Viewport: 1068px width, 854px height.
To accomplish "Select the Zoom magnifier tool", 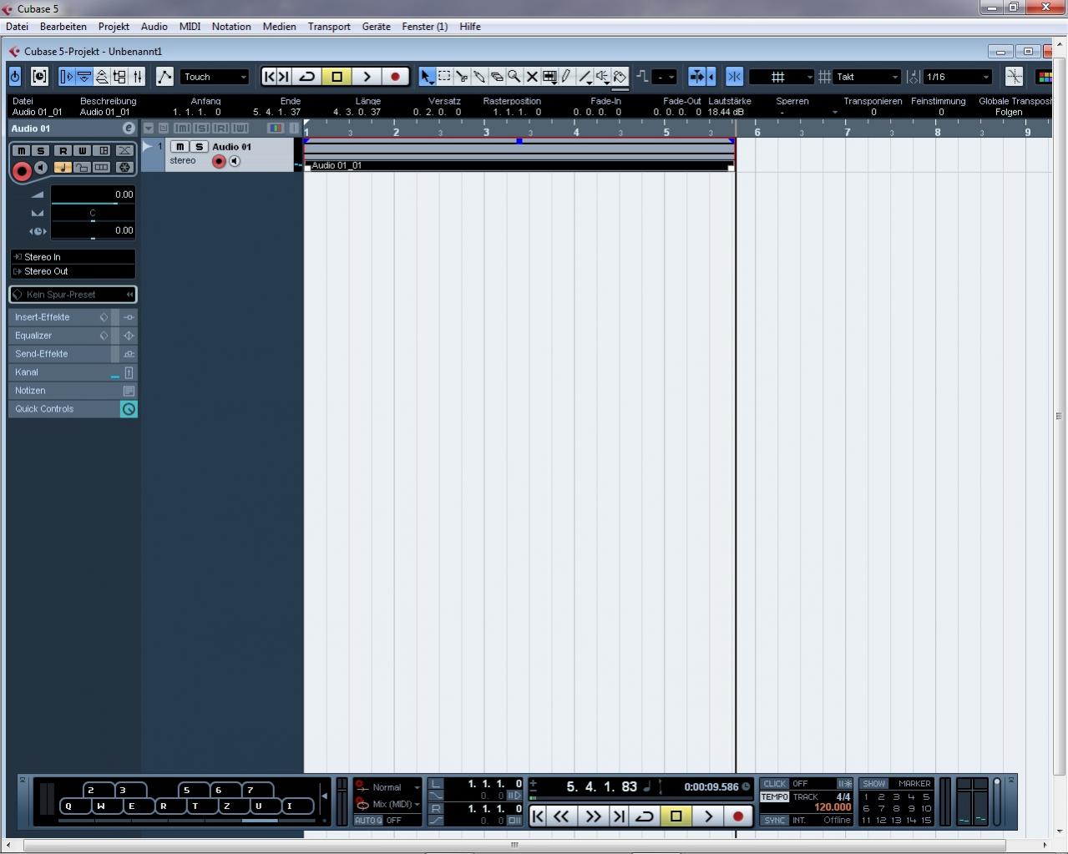I will [x=514, y=77].
